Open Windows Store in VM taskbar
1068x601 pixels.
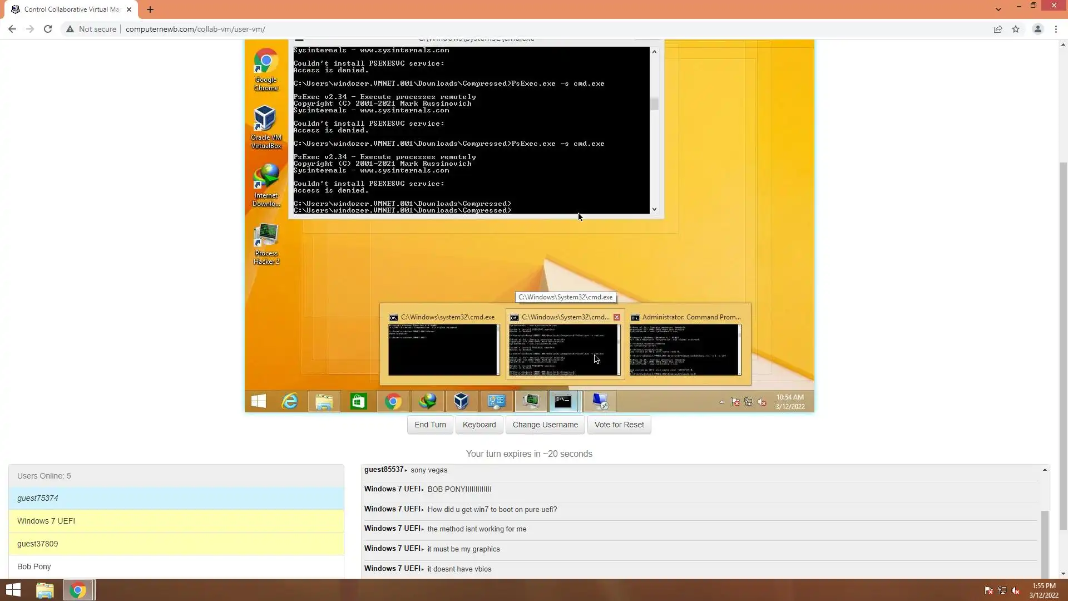coord(358,401)
